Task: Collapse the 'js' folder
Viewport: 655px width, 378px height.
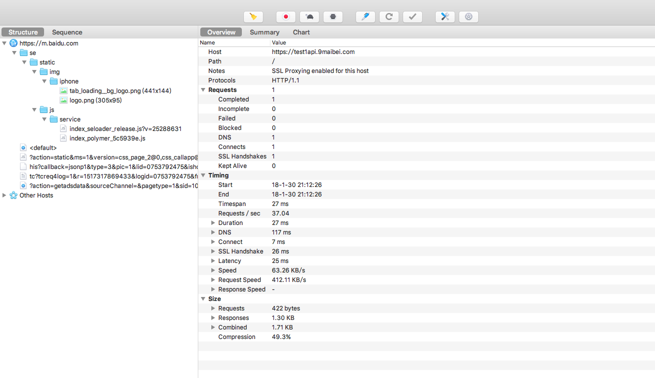Action: 35,110
